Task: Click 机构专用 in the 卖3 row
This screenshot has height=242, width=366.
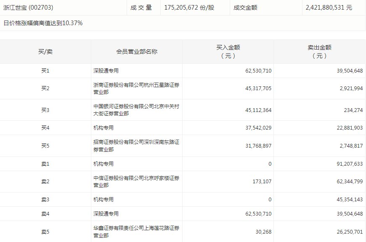Action: 103,200
